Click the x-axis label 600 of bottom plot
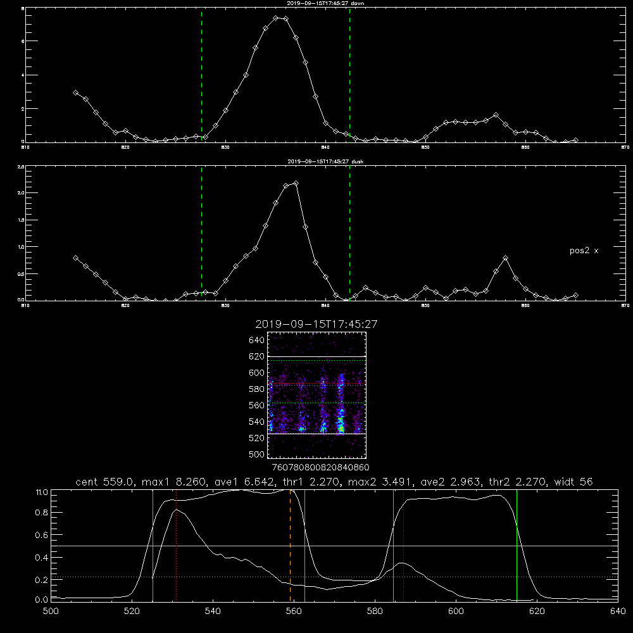This screenshot has width=633, height=633. point(456,611)
